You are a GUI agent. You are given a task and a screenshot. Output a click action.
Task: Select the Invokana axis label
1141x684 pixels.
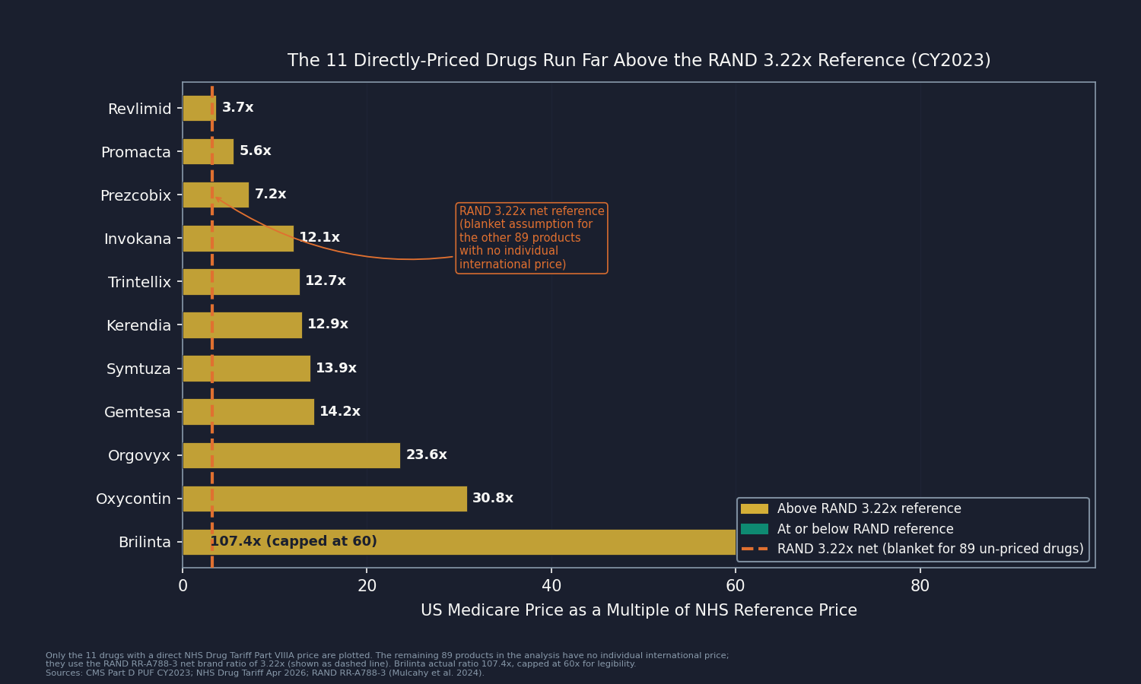click(x=138, y=239)
